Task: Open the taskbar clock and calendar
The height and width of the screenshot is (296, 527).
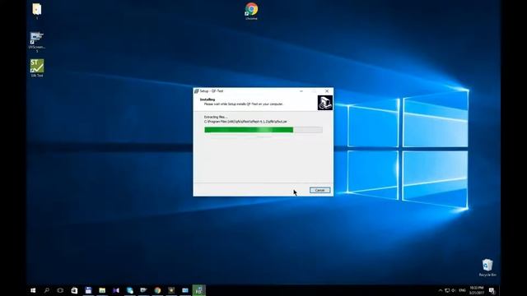Action: (477, 290)
